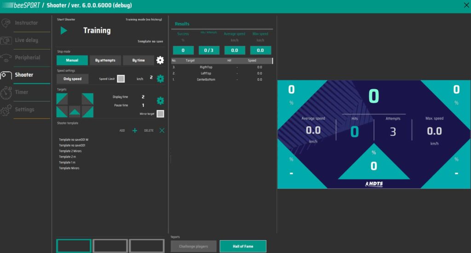The height and width of the screenshot is (253, 471).
Task: Choose Manual stop mode
Action: click(72, 60)
